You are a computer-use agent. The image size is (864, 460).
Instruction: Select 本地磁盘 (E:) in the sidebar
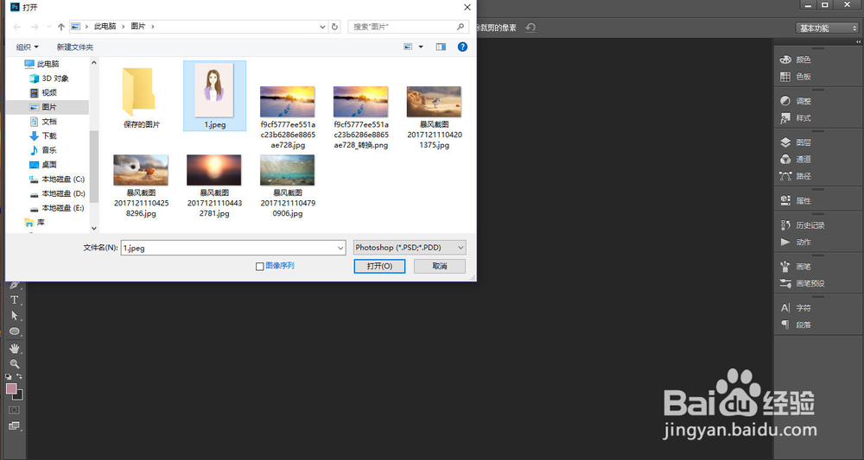click(x=57, y=208)
